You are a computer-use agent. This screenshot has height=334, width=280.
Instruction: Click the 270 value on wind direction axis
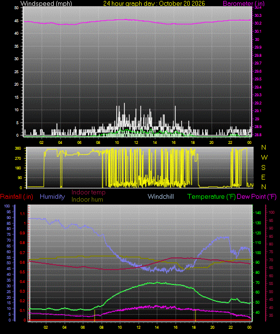pyautogui.click(x=18, y=158)
